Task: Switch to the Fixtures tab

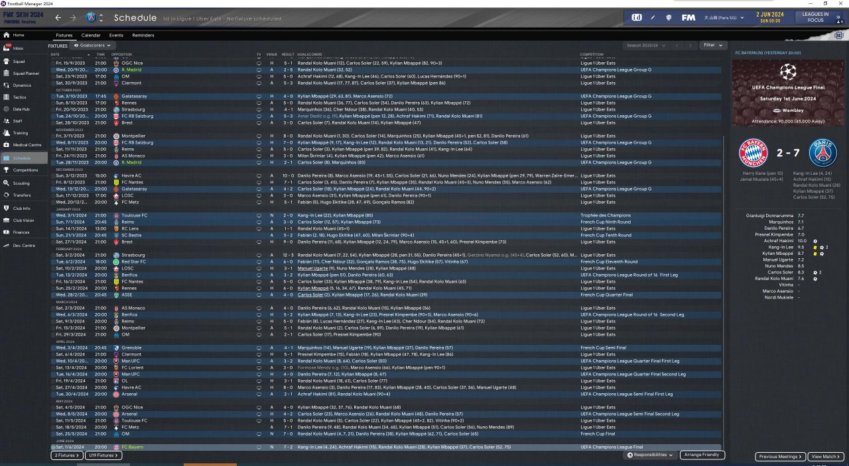Action: click(x=64, y=35)
